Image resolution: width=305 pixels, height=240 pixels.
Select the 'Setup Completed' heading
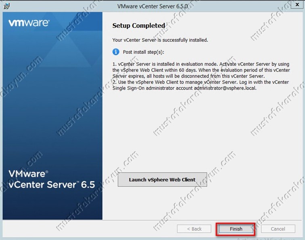(139, 25)
